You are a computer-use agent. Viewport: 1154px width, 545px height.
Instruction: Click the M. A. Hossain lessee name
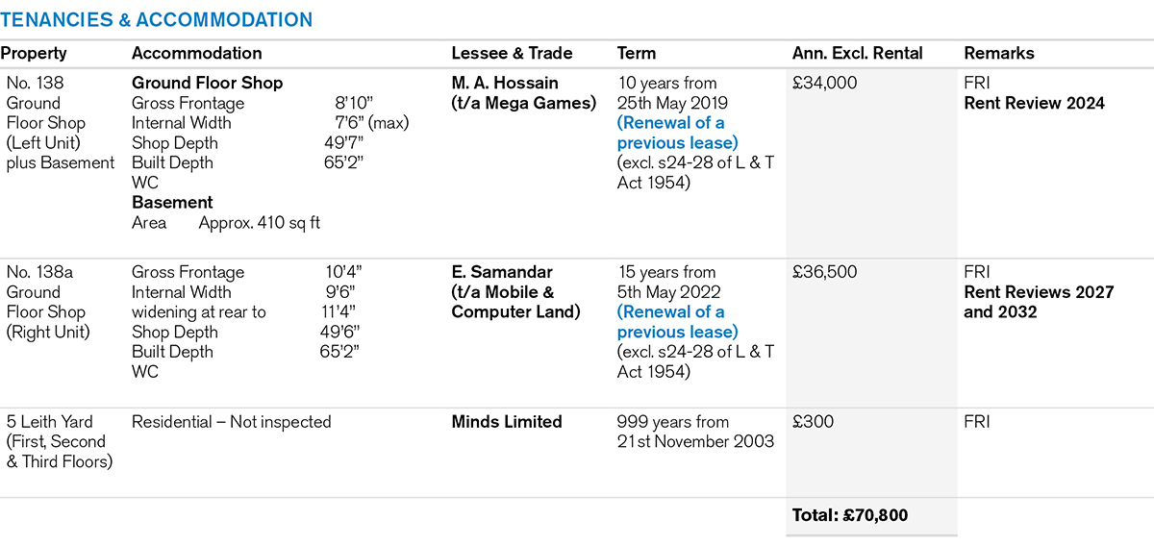(x=505, y=83)
